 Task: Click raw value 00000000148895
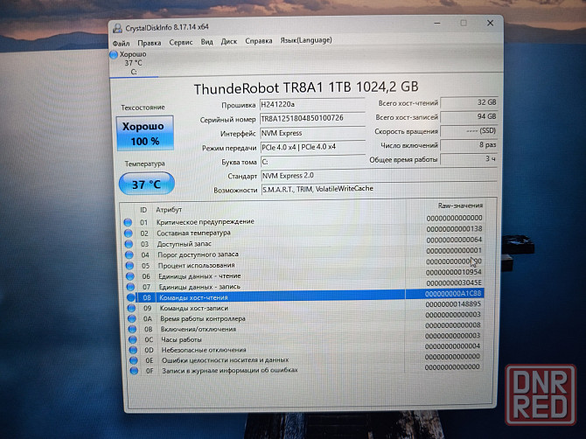coord(453,304)
